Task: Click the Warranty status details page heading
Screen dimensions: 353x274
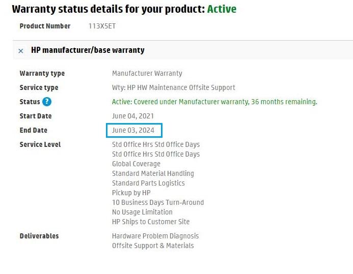Action: coord(108,9)
